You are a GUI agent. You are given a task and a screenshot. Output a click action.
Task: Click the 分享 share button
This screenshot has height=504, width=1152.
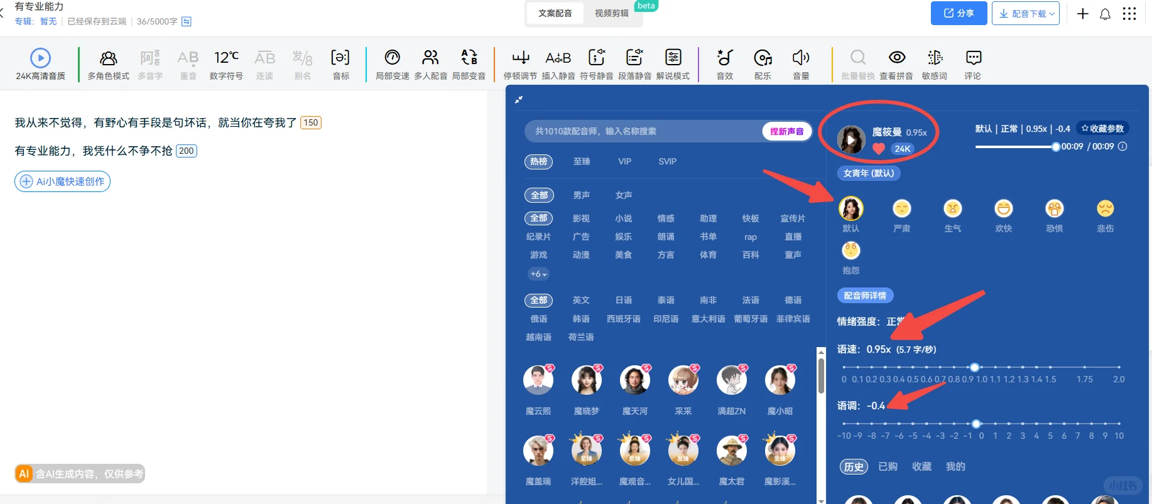point(959,13)
